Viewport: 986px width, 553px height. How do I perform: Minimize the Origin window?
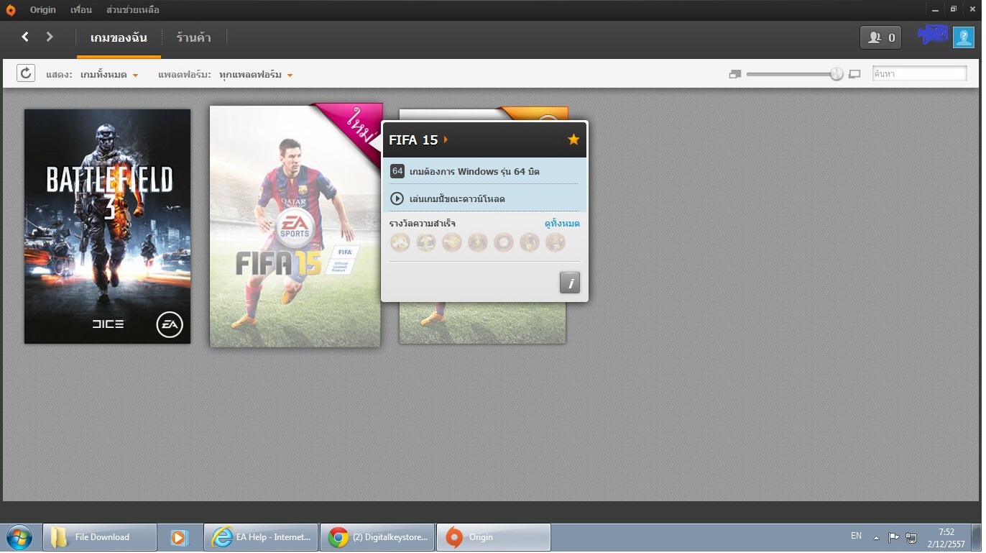click(936, 9)
